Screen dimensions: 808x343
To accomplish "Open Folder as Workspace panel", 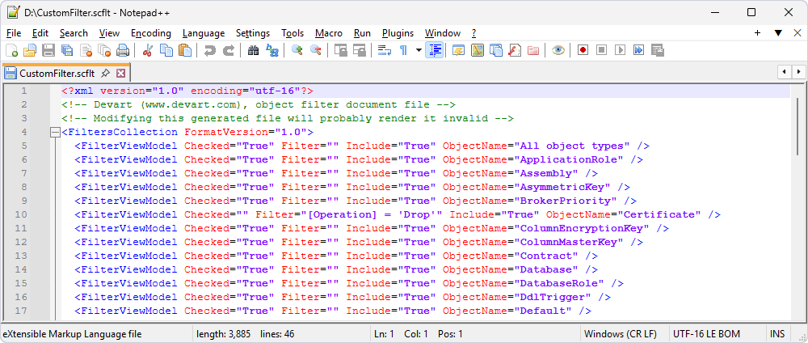I will coord(532,50).
